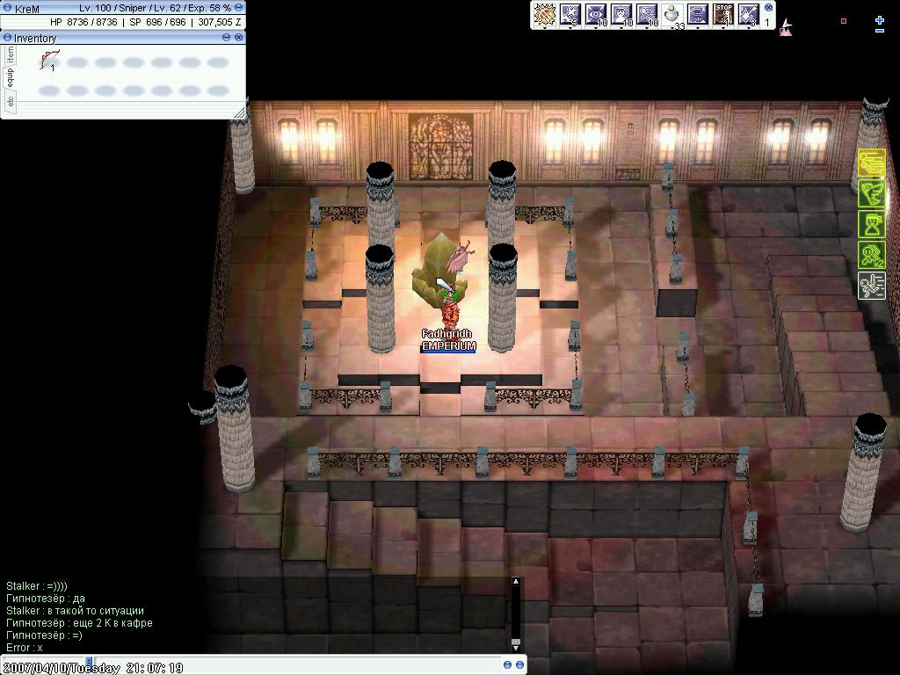This screenshot has width=900, height=675.
Task: Click the round button left of KreM
Action: (x=7, y=8)
